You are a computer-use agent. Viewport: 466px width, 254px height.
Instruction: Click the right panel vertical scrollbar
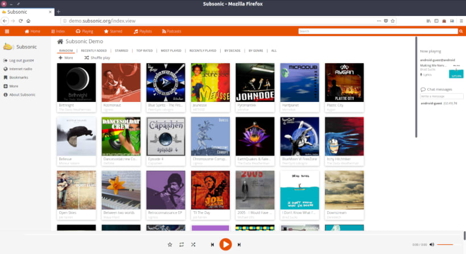pos(416,87)
